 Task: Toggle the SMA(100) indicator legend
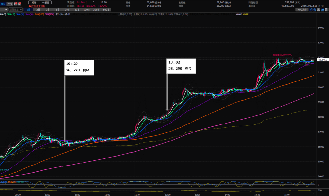click(x=39, y=14)
